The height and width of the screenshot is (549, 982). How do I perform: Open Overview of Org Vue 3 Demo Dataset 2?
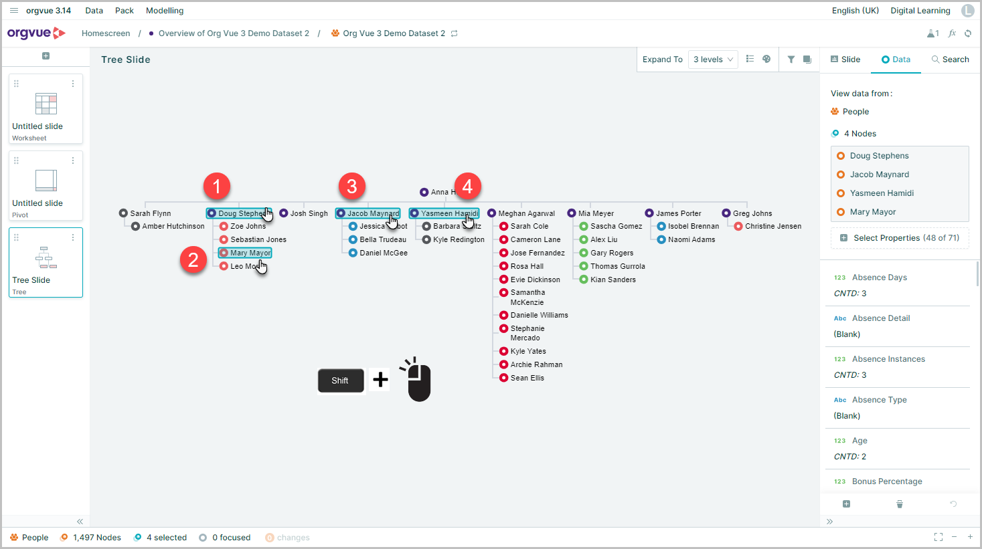click(234, 33)
